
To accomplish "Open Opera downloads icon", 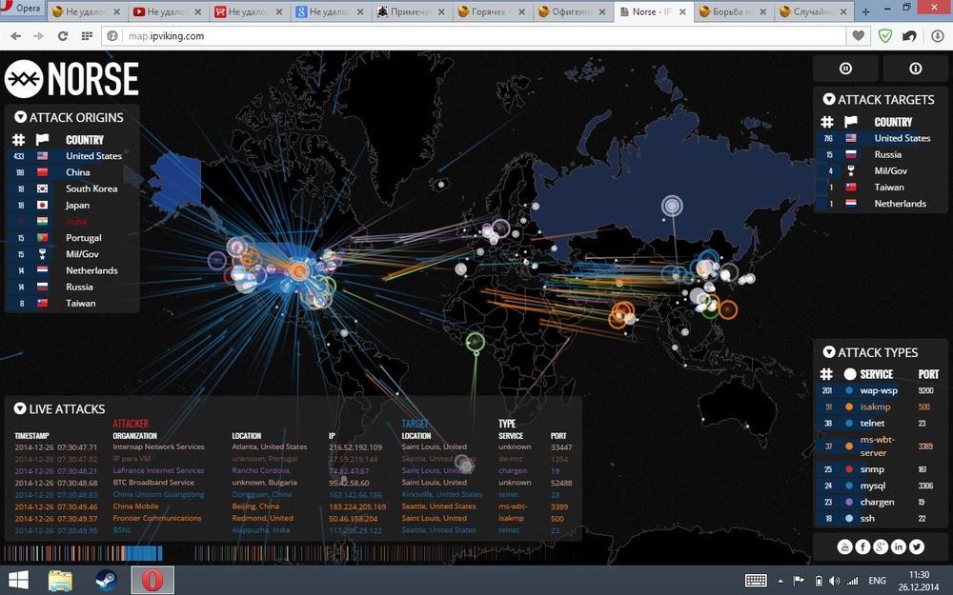I will click(938, 36).
